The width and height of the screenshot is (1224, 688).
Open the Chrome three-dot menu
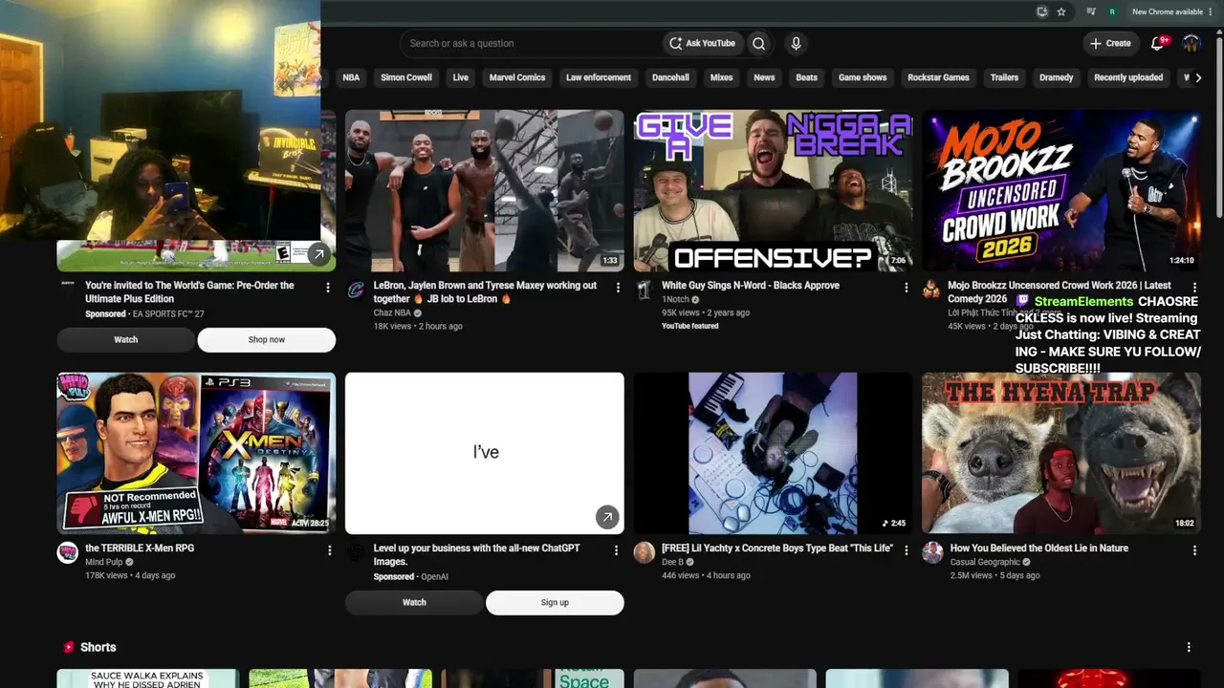tap(1211, 11)
